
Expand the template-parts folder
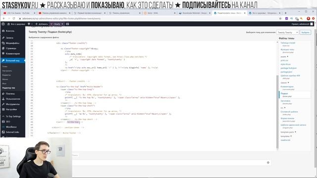coord(288,132)
